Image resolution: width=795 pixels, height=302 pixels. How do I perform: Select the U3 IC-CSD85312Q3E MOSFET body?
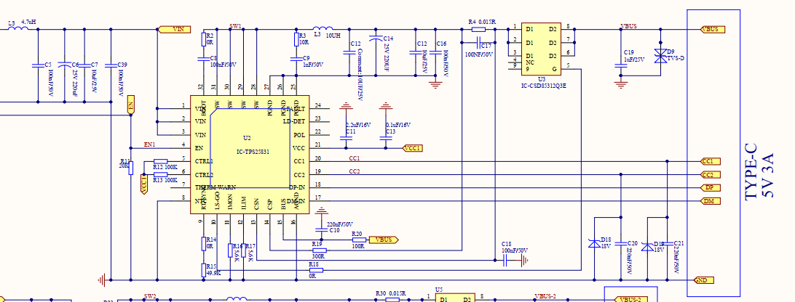pos(540,49)
